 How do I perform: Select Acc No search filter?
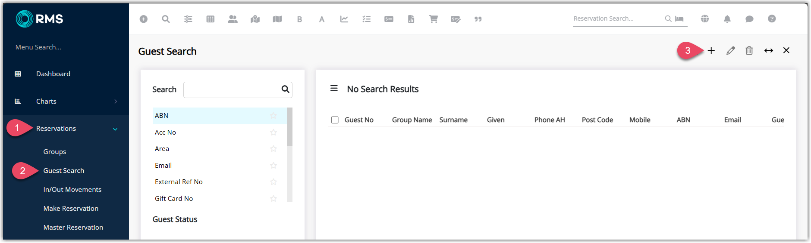pyautogui.click(x=220, y=132)
